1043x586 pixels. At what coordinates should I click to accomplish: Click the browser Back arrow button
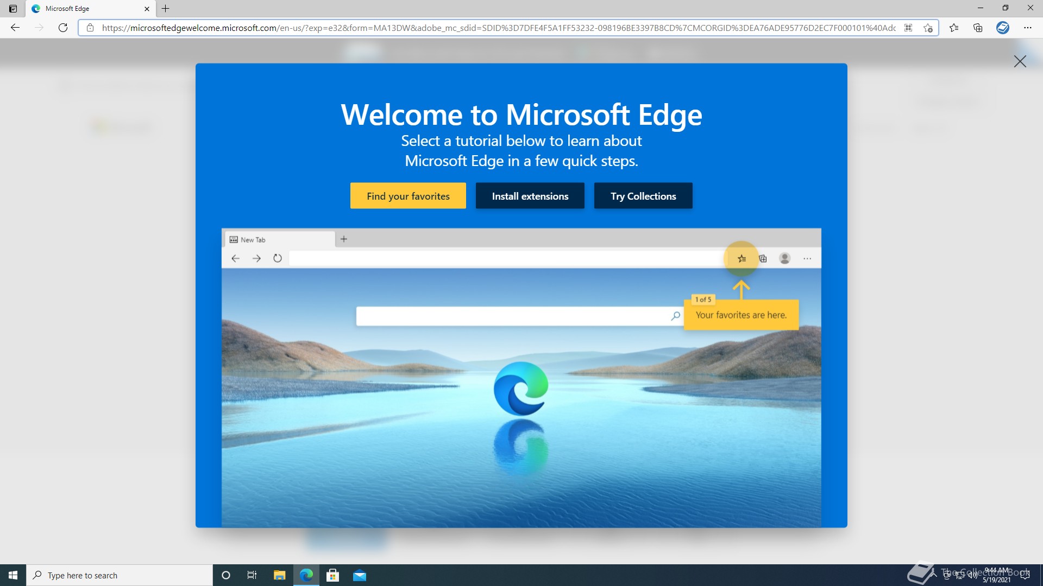(x=15, y=28)
